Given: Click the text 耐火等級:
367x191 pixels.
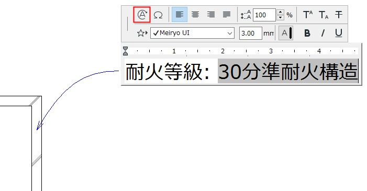Looking at the screenshot, I should pyautogui.click(x=168, y=72).
